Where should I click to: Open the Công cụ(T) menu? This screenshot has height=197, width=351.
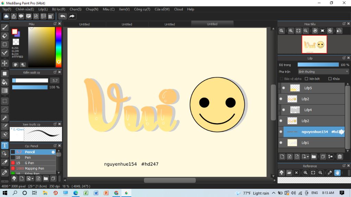click(x=142, y=9)
